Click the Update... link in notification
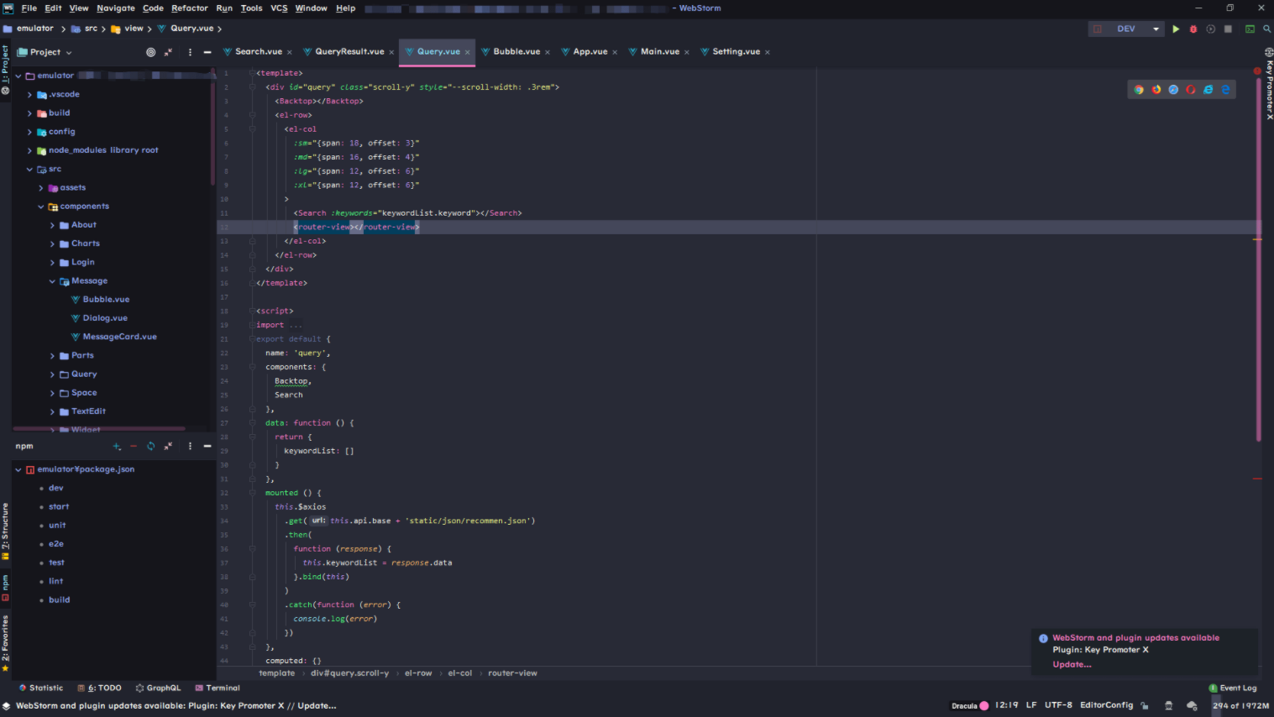 (x=1072, y=665)
